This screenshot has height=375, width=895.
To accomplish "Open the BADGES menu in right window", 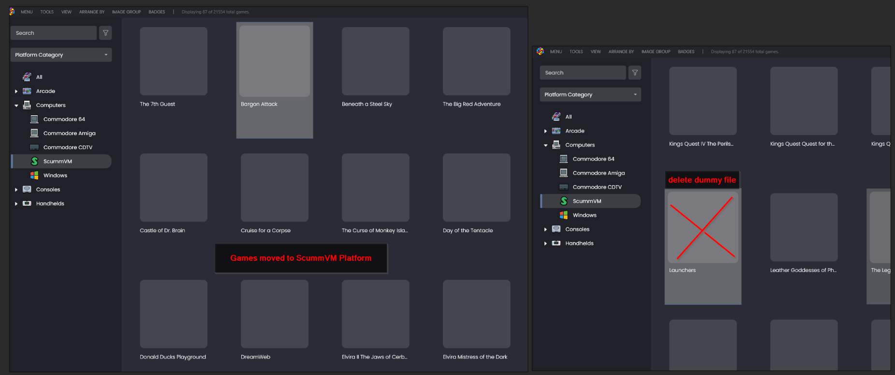I will [x=686, y=51].
